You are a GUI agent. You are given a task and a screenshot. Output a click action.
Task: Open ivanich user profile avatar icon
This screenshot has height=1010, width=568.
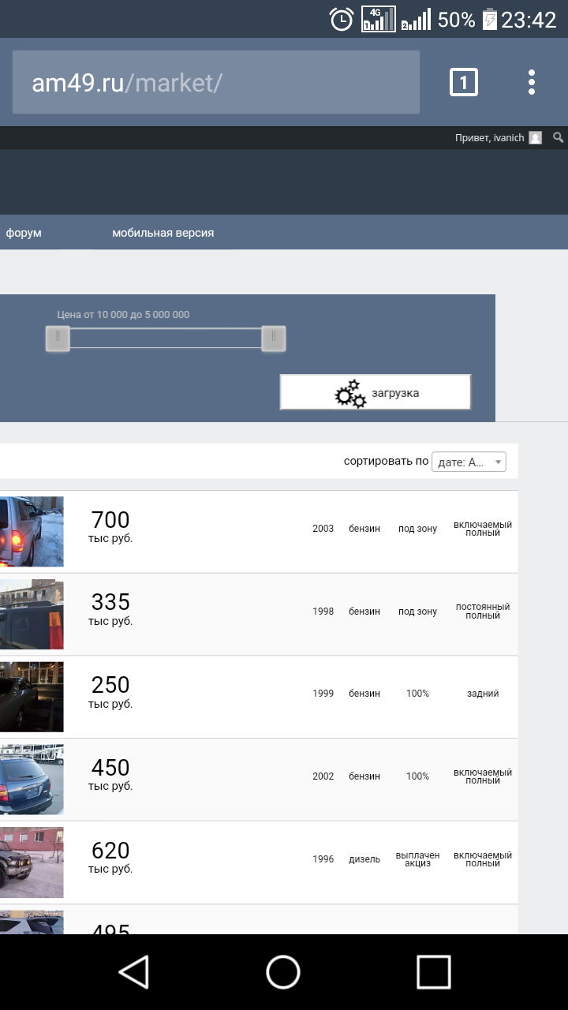536,138
